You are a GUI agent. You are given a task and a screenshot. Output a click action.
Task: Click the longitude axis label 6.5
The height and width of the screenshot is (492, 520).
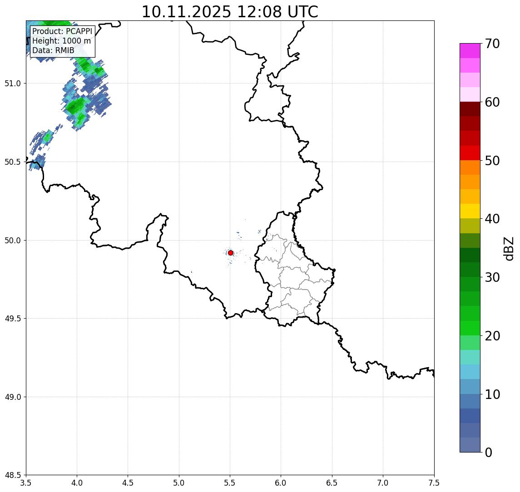(332, 483)
